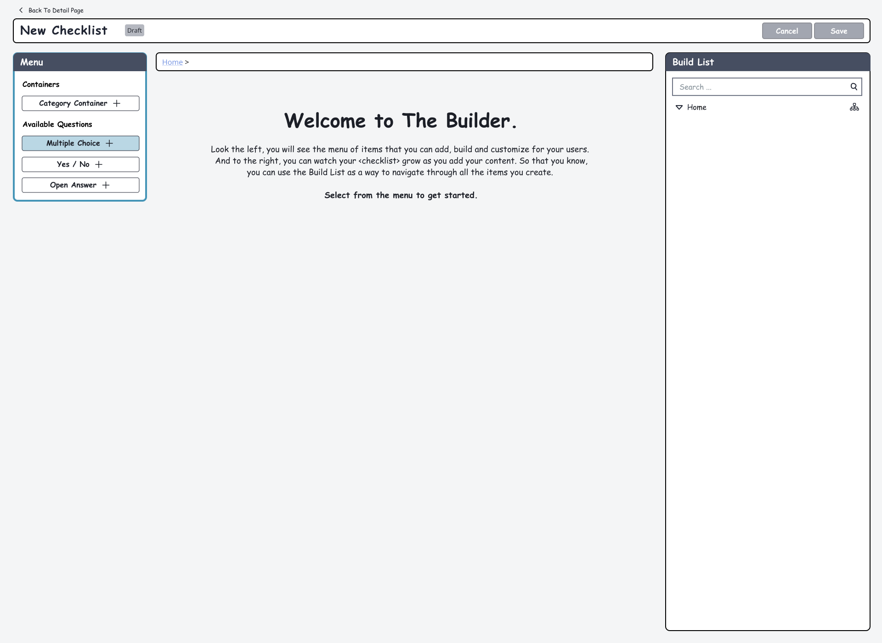
Task: Go back via Back To Detail Page
Action: point(56,10)
